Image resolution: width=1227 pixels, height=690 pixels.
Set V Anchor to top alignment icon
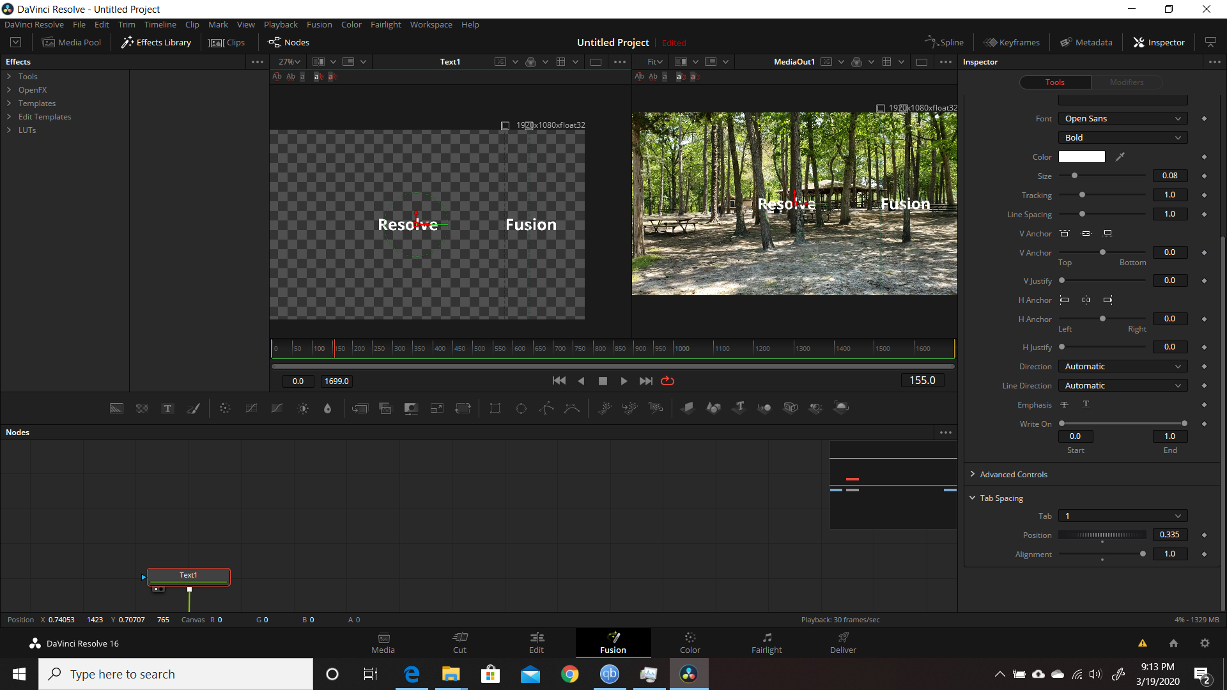coord(1065,234)
